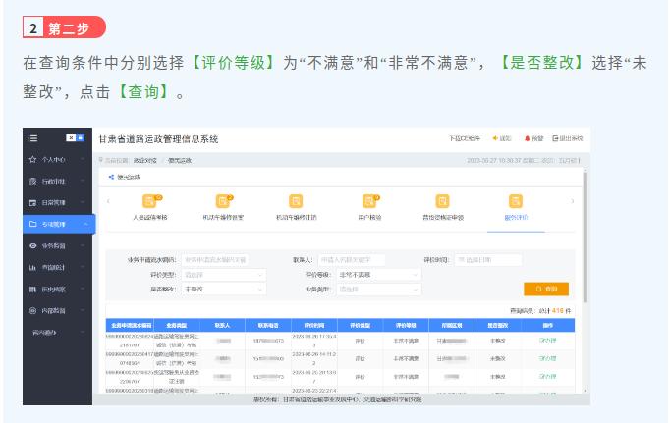670x423 pixels.
Task: Open the 评价类型 dropdown
Action: click(x=224, y=275)
